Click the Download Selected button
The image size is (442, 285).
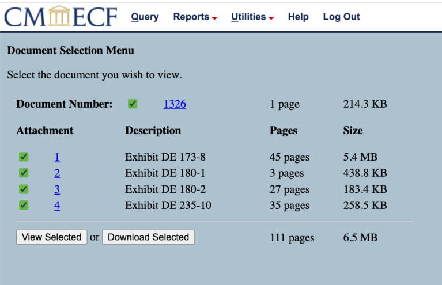[x=148, y=237]
